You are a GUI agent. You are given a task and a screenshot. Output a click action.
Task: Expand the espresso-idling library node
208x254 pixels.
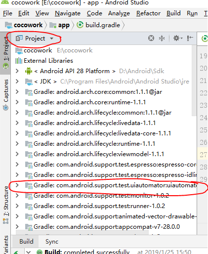pos(17,175)
